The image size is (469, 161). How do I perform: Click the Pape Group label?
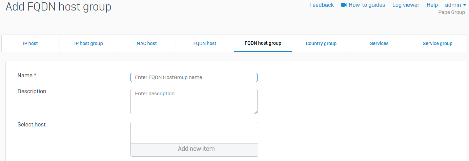[451, 13]
